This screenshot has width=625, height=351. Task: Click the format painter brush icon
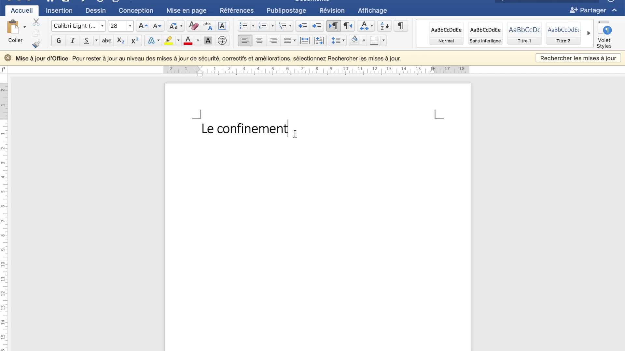[x=36, y=44]
